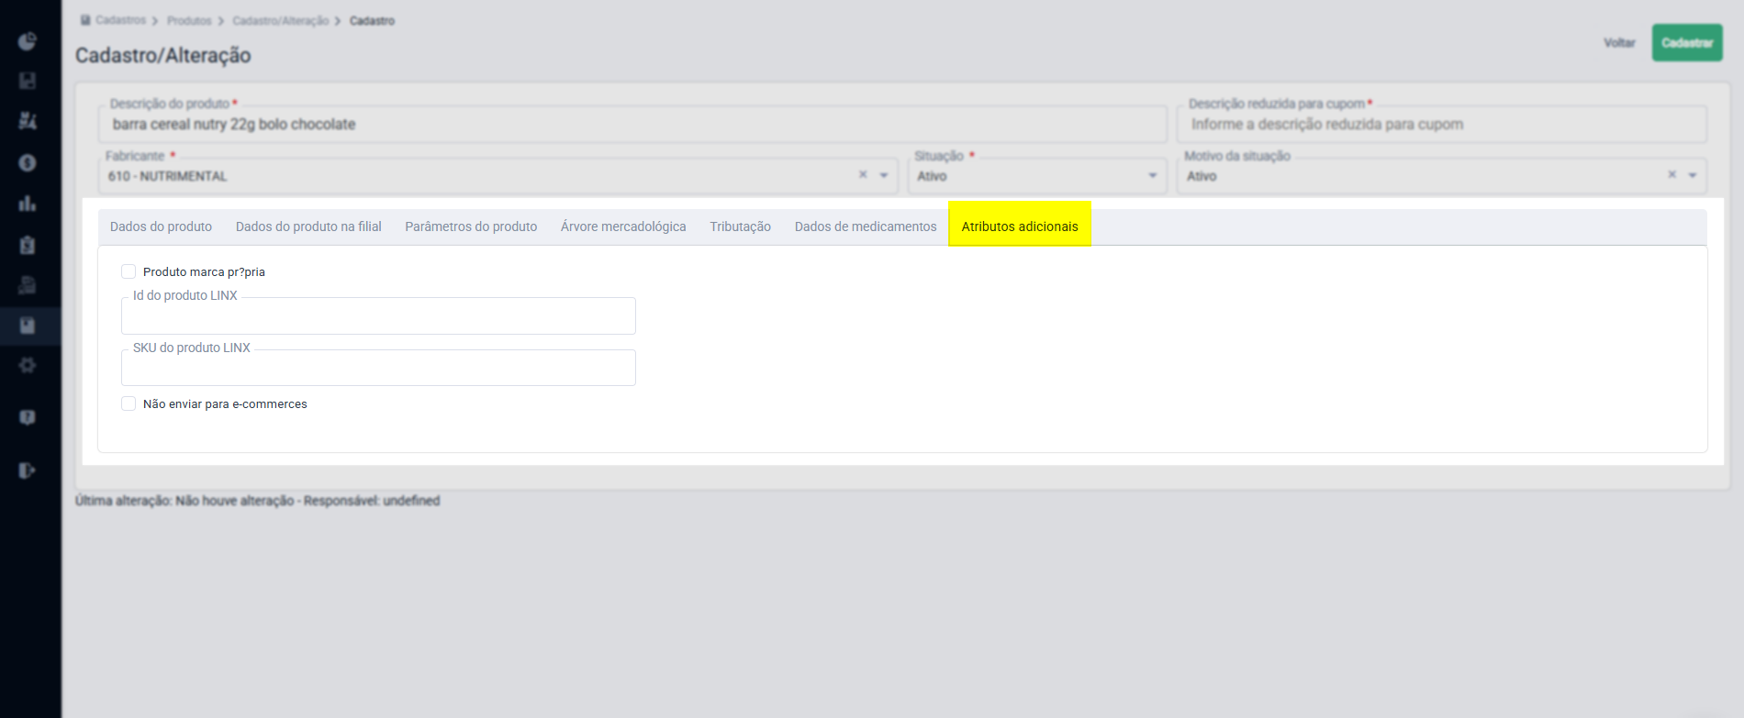Open the pie chart dashboard sidebar icon

click(28, 41)
